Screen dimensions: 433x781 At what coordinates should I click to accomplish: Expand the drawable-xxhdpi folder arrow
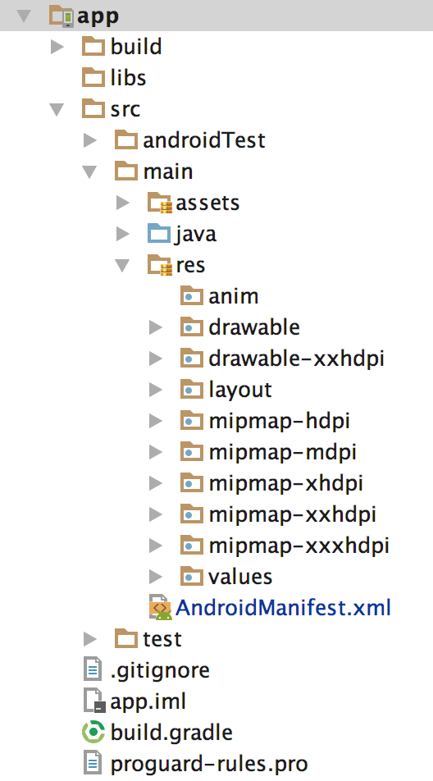[x=156, y=359]
